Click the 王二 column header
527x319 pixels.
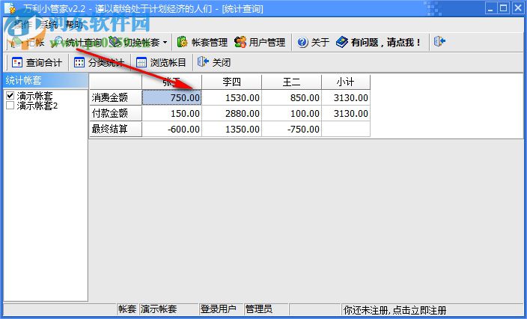[291, 82]
